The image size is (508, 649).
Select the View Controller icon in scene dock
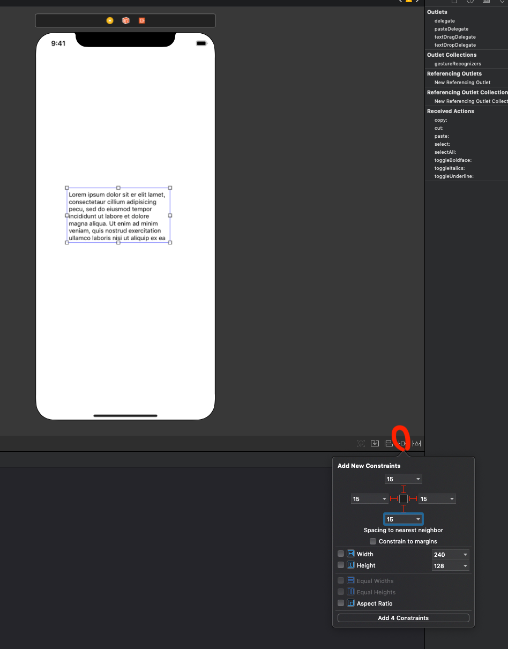pos(110,20)
